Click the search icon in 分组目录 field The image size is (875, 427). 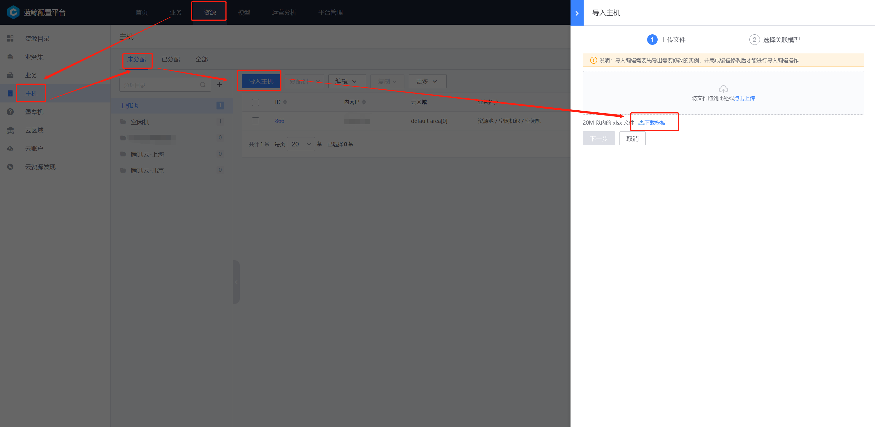(203, 85)
